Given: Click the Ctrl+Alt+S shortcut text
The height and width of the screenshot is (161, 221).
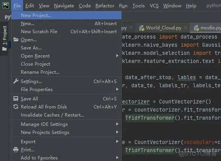Looking at the screenshot, I should [105, 81].
